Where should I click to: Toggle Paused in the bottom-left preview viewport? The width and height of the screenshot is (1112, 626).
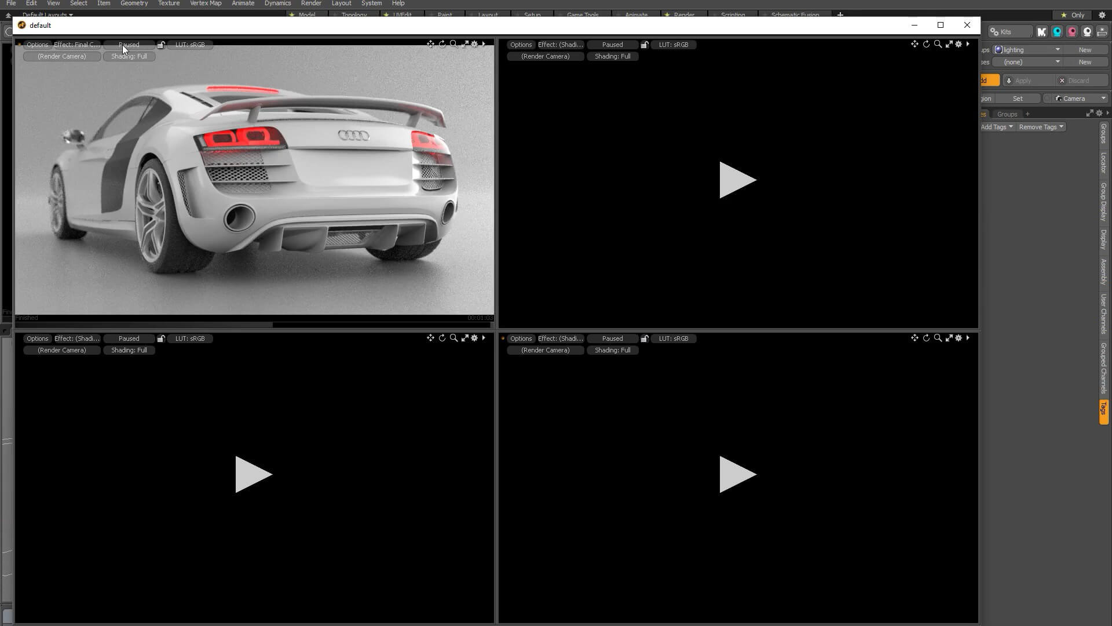coord(129,339)
